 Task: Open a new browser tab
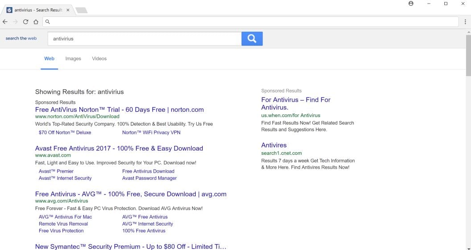82,10
